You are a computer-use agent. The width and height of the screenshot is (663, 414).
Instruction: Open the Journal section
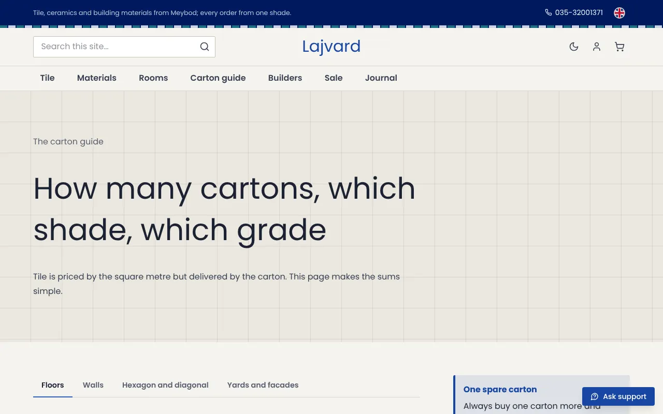pos(381,78)
